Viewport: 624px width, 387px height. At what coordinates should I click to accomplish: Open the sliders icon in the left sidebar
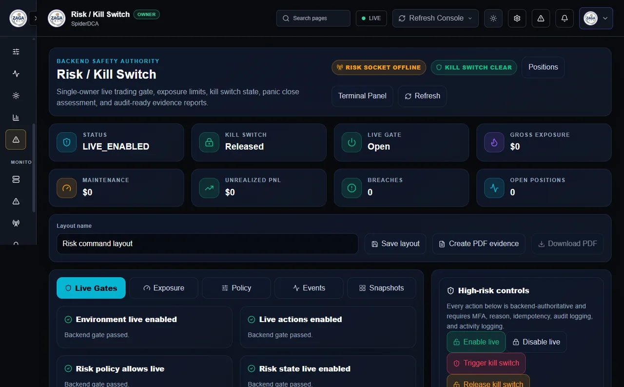pos(16,52)
